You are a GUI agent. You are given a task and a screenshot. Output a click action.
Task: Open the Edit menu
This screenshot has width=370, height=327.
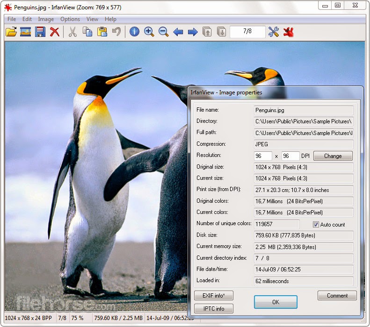27,19
